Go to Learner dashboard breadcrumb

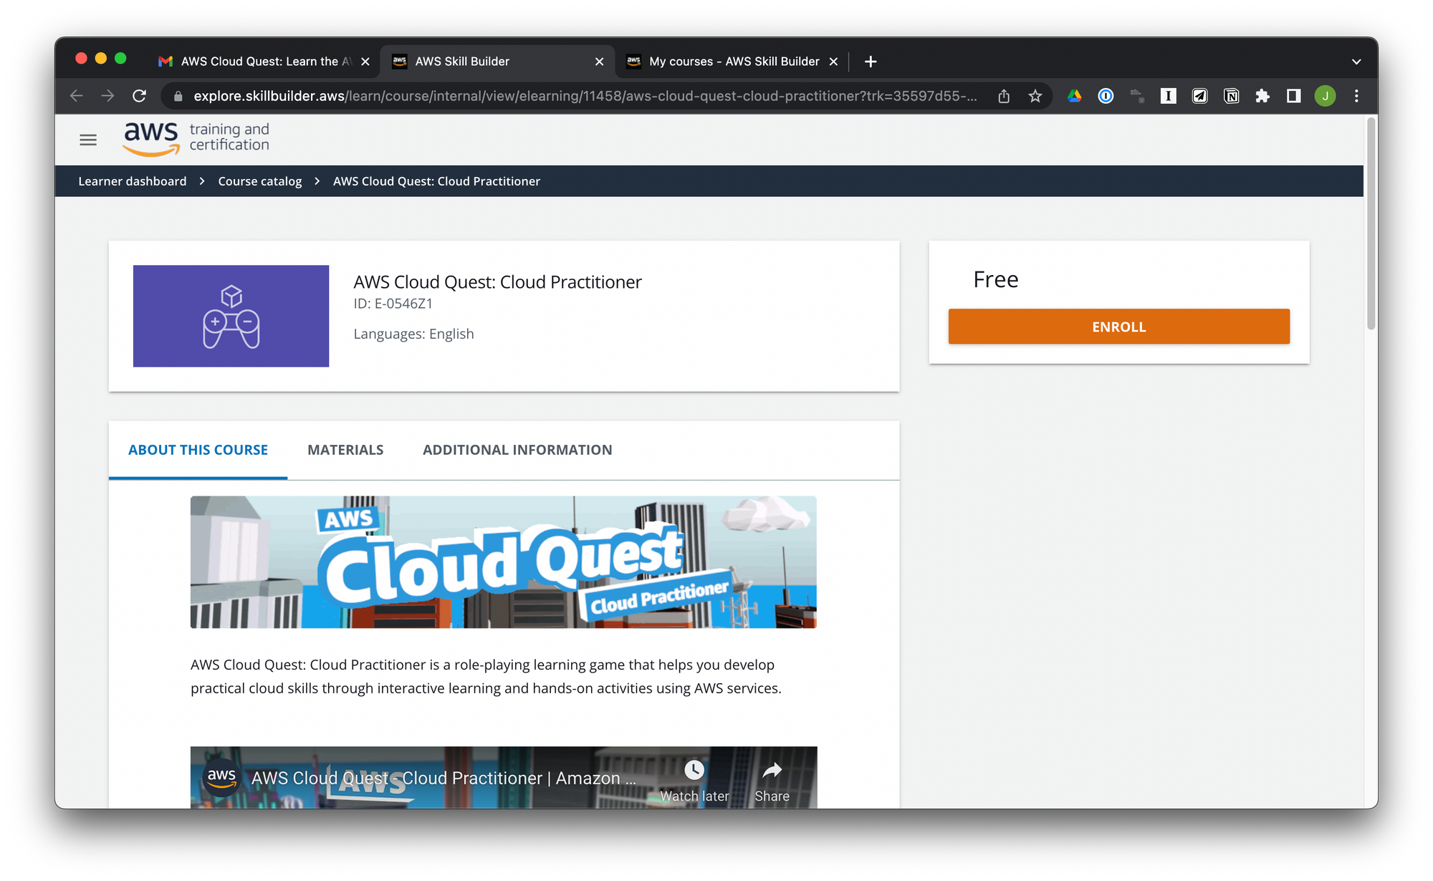133,181
